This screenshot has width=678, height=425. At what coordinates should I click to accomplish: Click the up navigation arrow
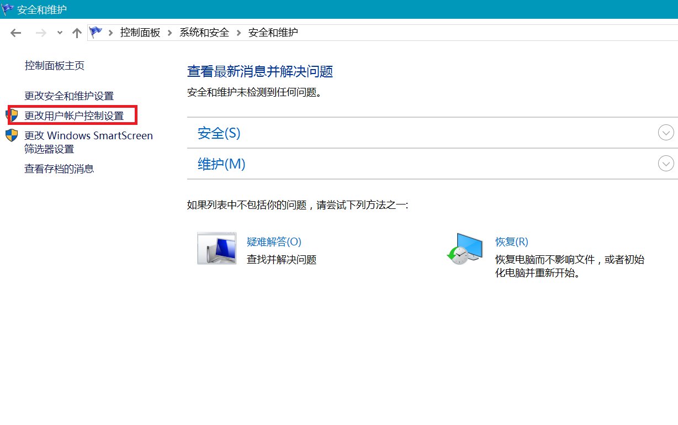tap(76, 33)
